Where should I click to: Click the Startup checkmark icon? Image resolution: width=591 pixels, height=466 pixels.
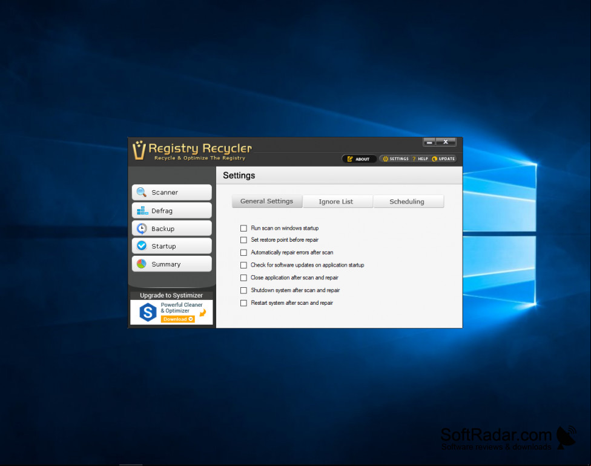[x=142, y=245]
